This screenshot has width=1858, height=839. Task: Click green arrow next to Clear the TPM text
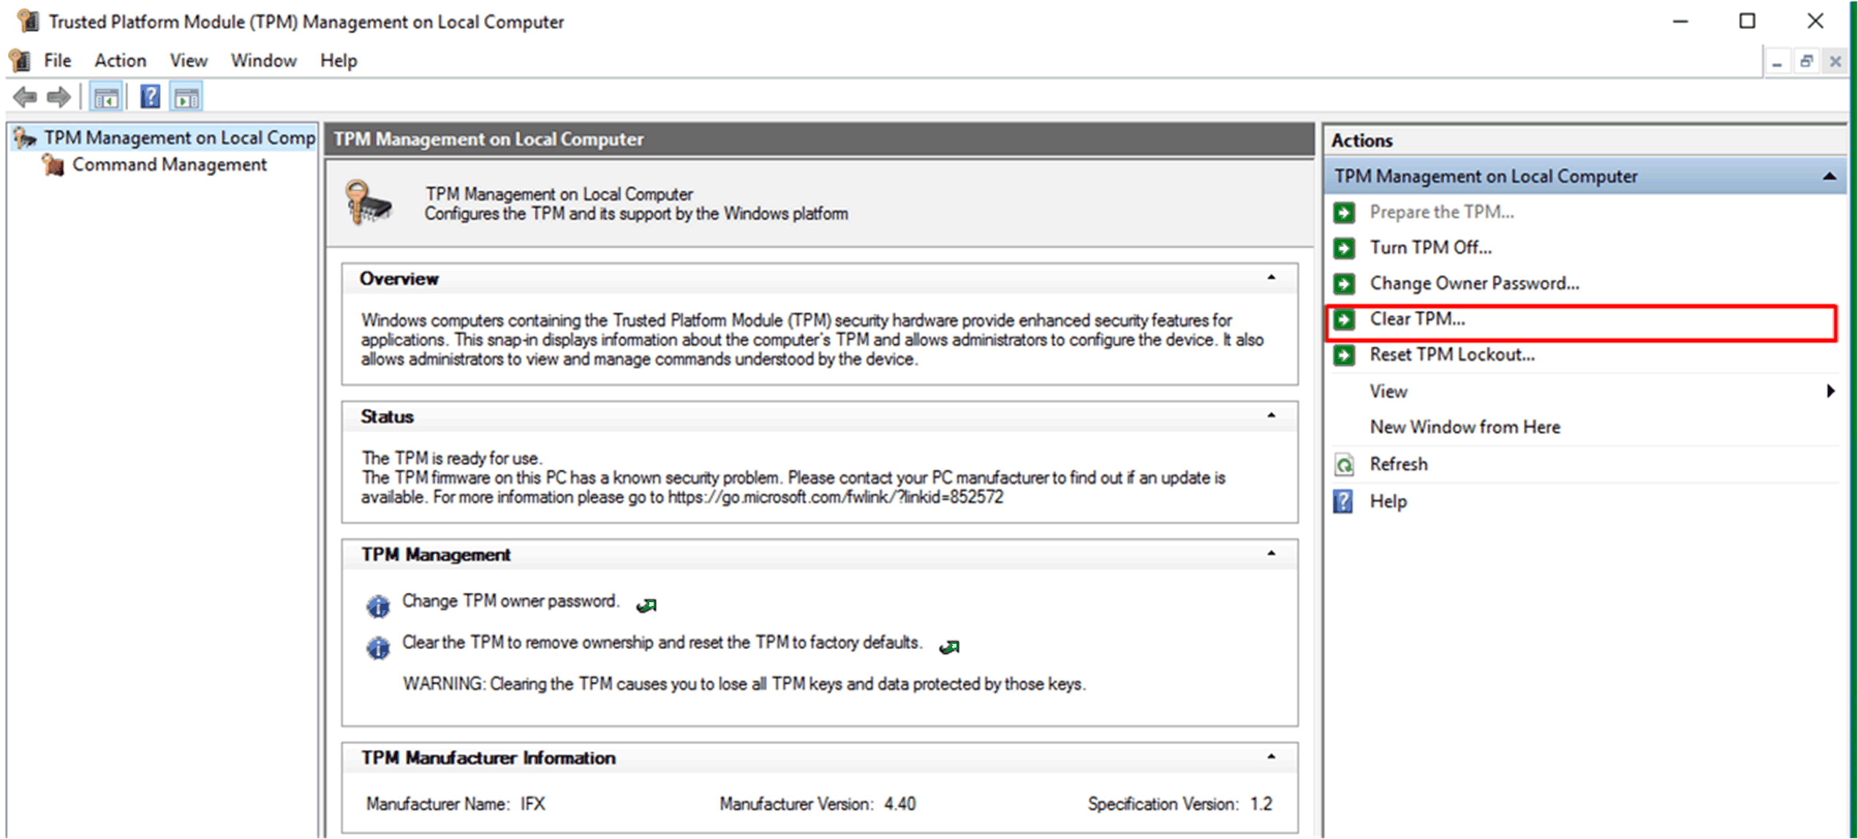949,647
